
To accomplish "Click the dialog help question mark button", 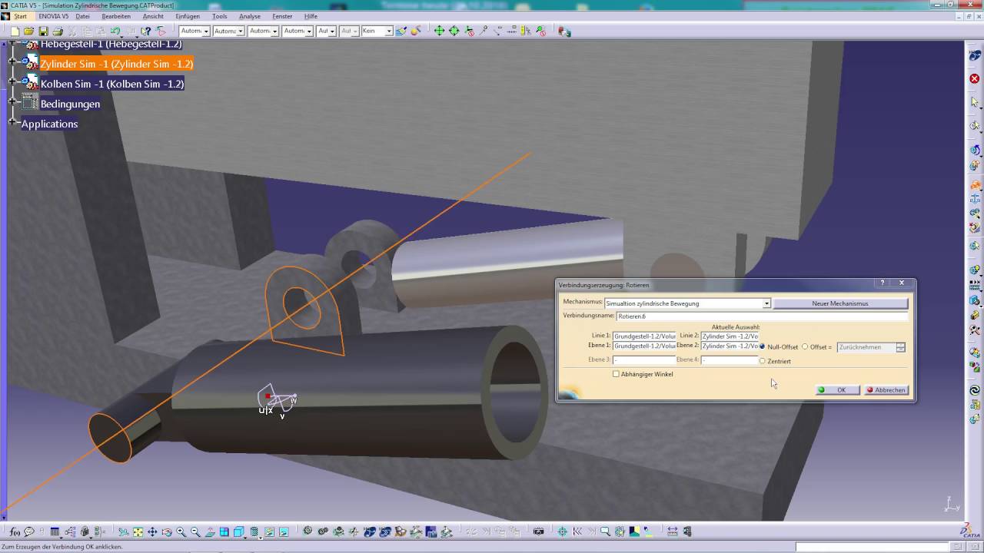I will 883,283.
